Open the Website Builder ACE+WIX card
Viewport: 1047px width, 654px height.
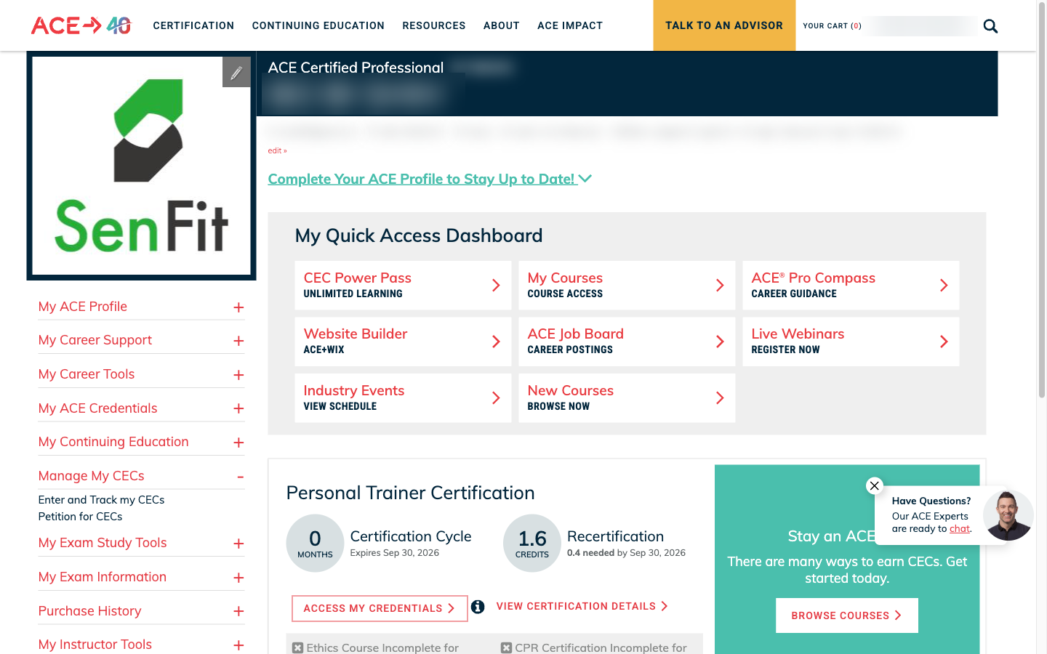403,342
